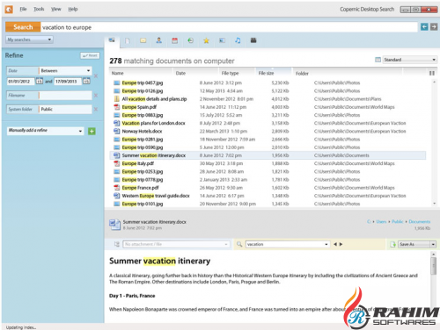Viewport: 440px width, 330px height.
Task: Click the column chooser icon in header
Action: pyautogui.click(x=432, y=73)
